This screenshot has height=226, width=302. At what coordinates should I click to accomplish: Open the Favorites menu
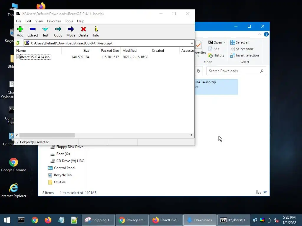54,21
